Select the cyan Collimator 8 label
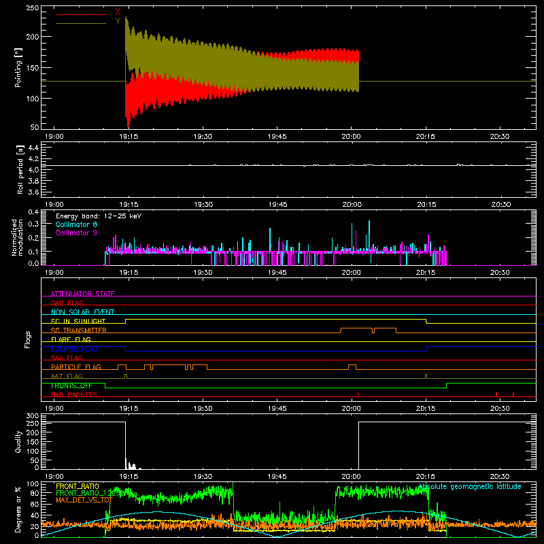The width and height of the screenshot is (544, 544). [x=76, y=224]
